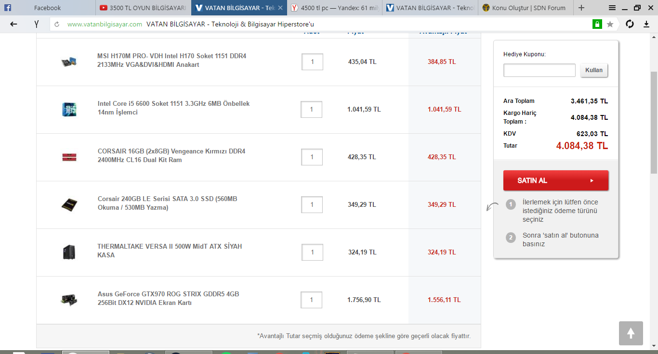Click the Kullan coupon button
This screenshot has height=354, width=658.
594,70
